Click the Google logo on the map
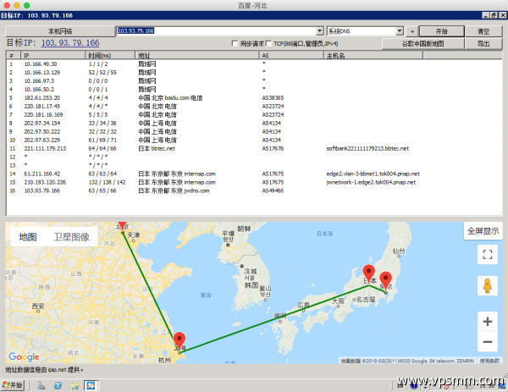508x392 pixels. click(24, 357)
